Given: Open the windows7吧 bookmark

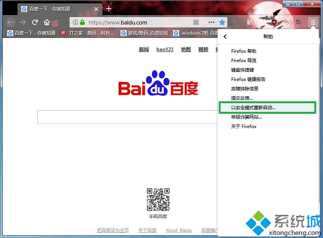Looking at the screenshot, I should point(196,33).
